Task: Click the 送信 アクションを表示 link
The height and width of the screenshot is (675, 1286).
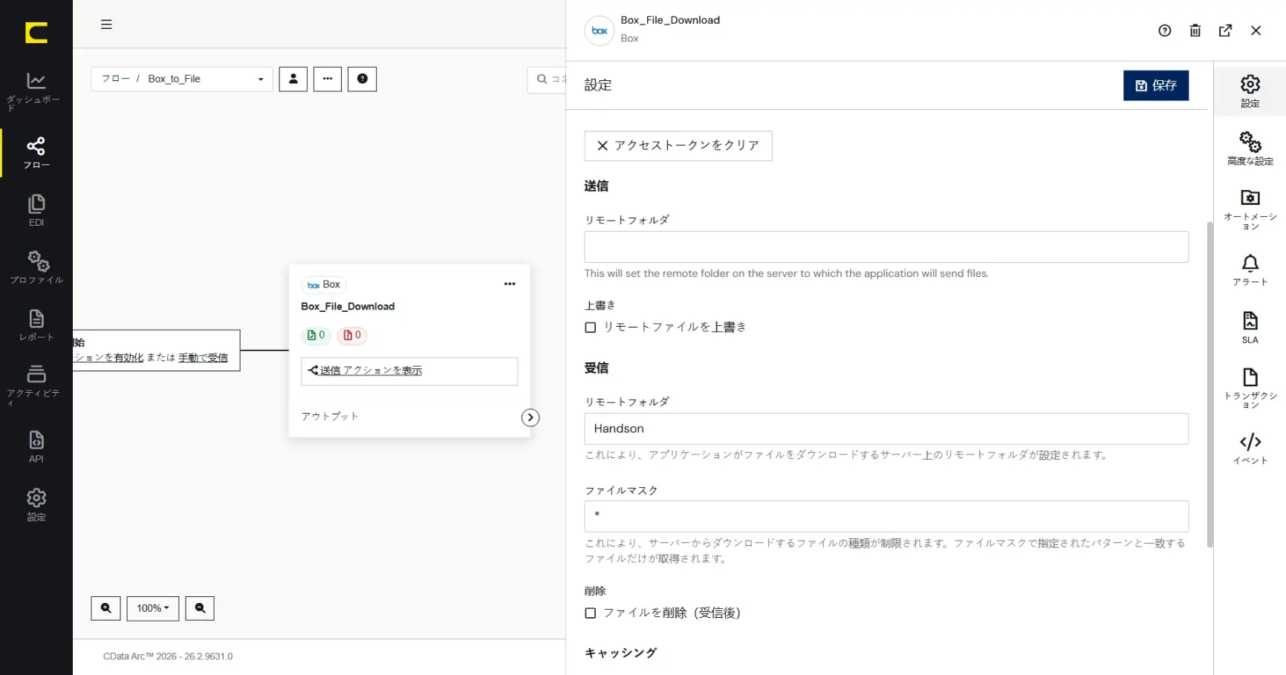Action: [371, 371]
